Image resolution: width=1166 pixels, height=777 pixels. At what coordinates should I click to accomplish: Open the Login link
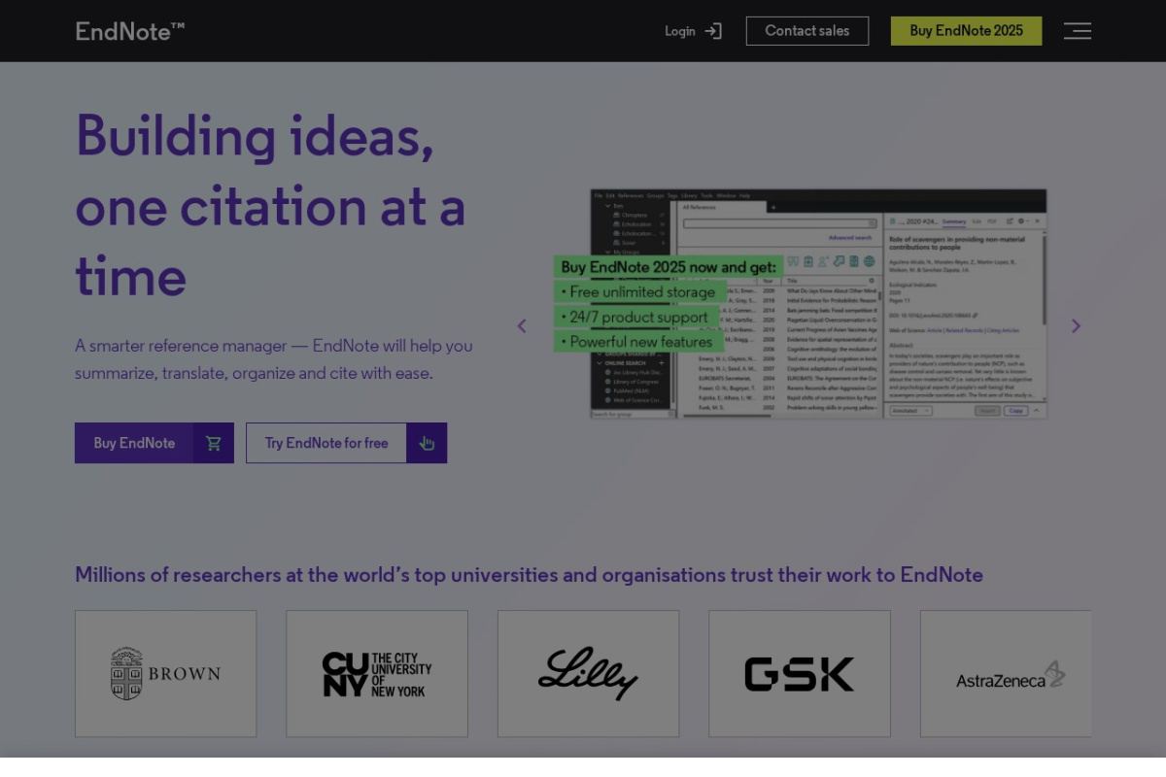coord(680,31)
